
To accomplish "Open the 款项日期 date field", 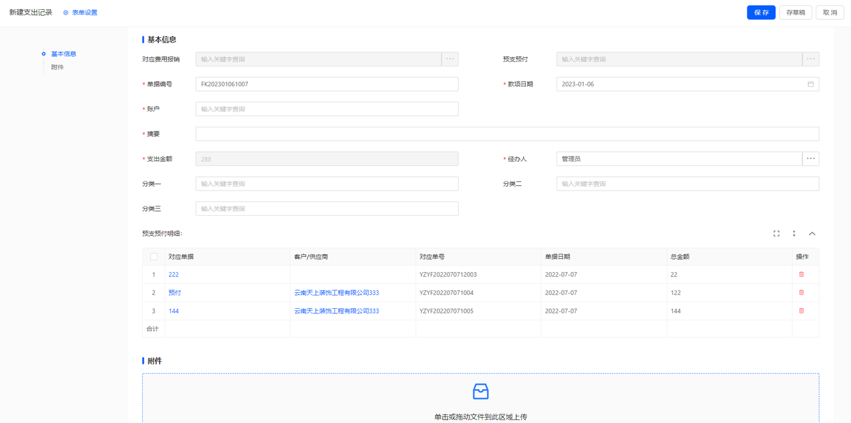I will [x=687, y=84].
